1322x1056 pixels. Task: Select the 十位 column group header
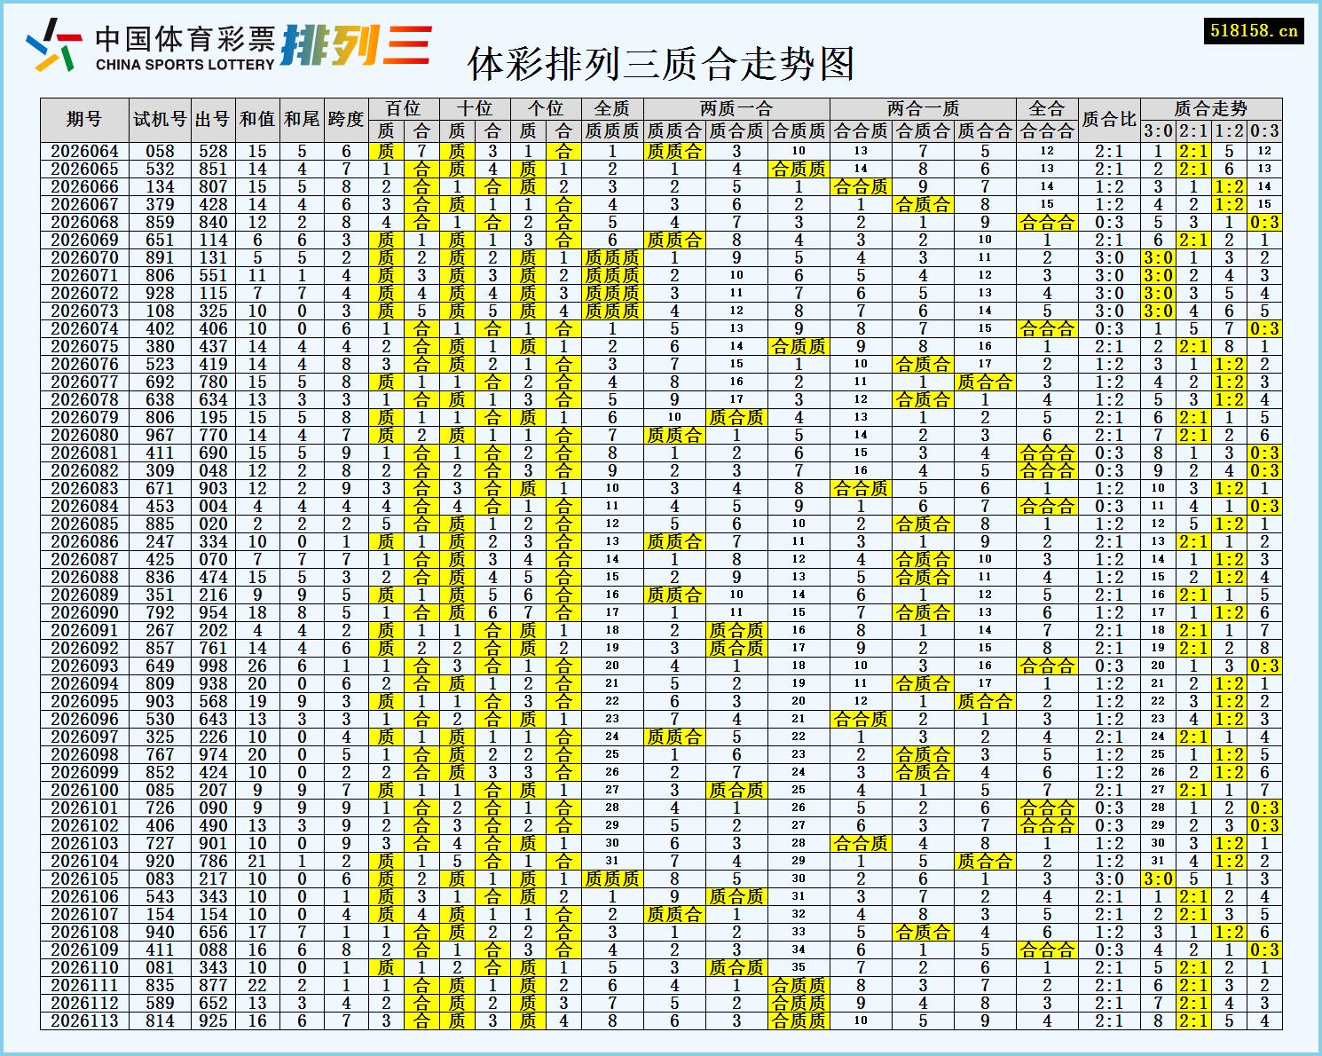tap(475, 108)
